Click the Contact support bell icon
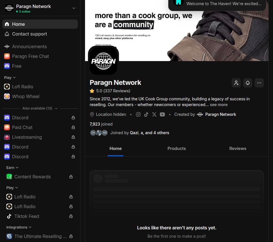 pos(7,34)
